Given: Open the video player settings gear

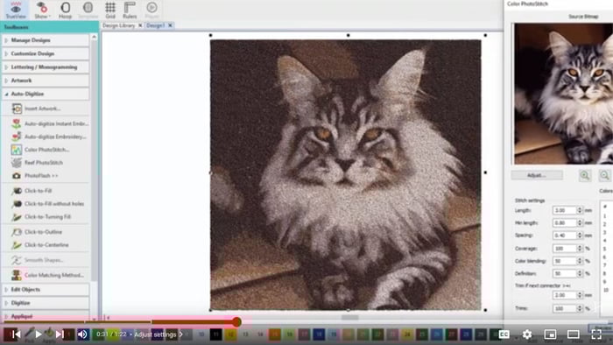Looking at the screenshot, I should pyautogui.click(x=527, y=334).
